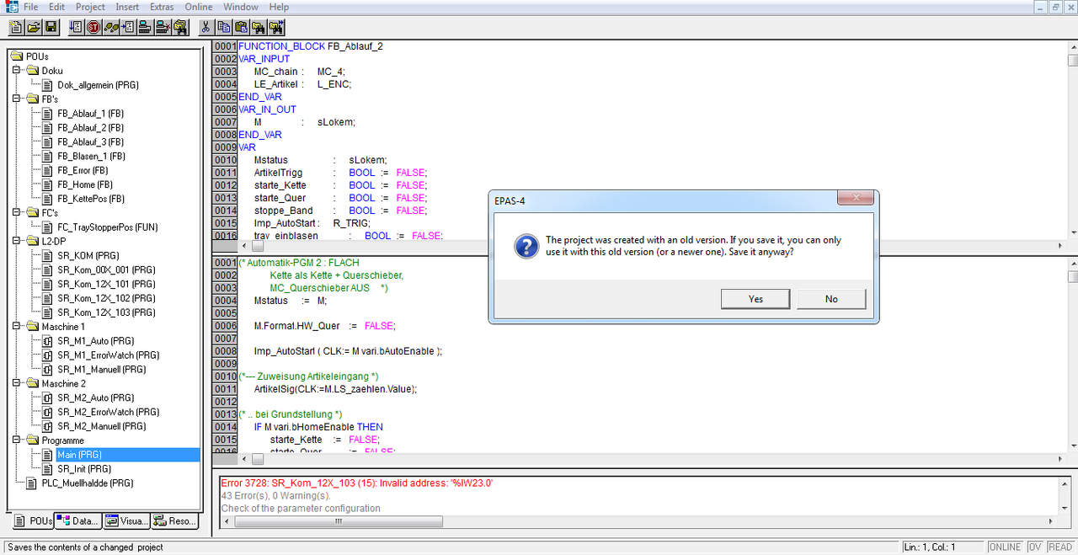The image size is (1078, 555).
Task: Select SR_M2_ErrorWatch (PRG) item
Action: pos(108,412)
